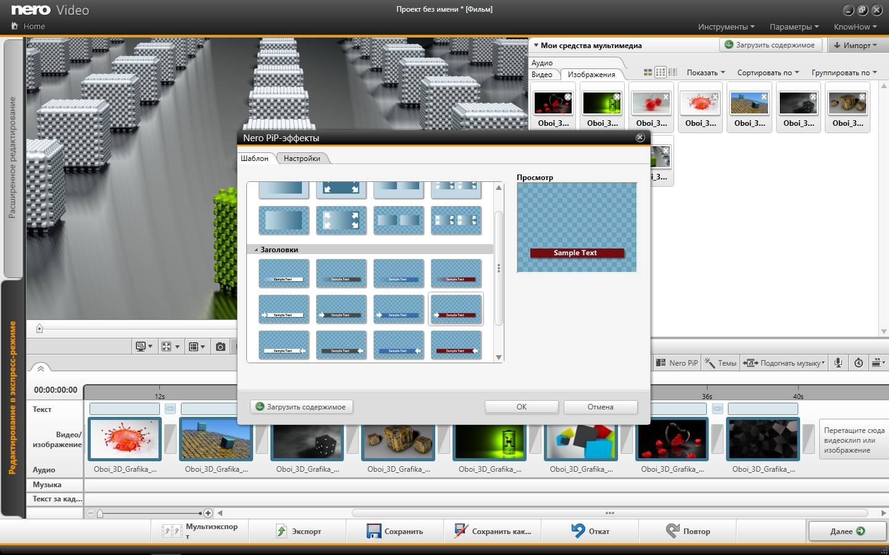The image size is (889, 555).
Task: Click the microphone voice-over recording icon
Action: pyautogui.click(x=838, y=363)
